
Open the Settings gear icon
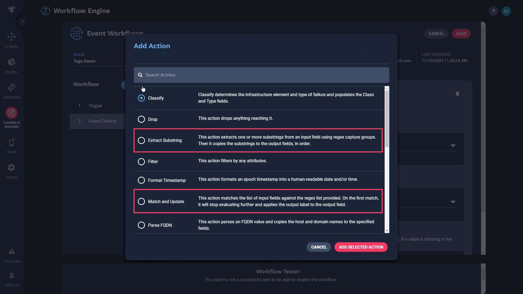pyautogui.click(x=11, y=167)
